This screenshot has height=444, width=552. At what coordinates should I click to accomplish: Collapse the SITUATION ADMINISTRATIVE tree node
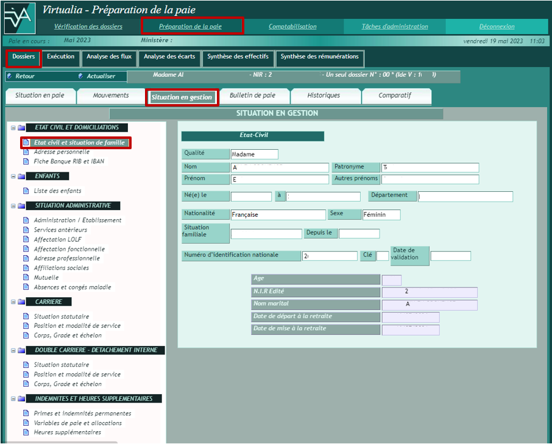[13, 206]
